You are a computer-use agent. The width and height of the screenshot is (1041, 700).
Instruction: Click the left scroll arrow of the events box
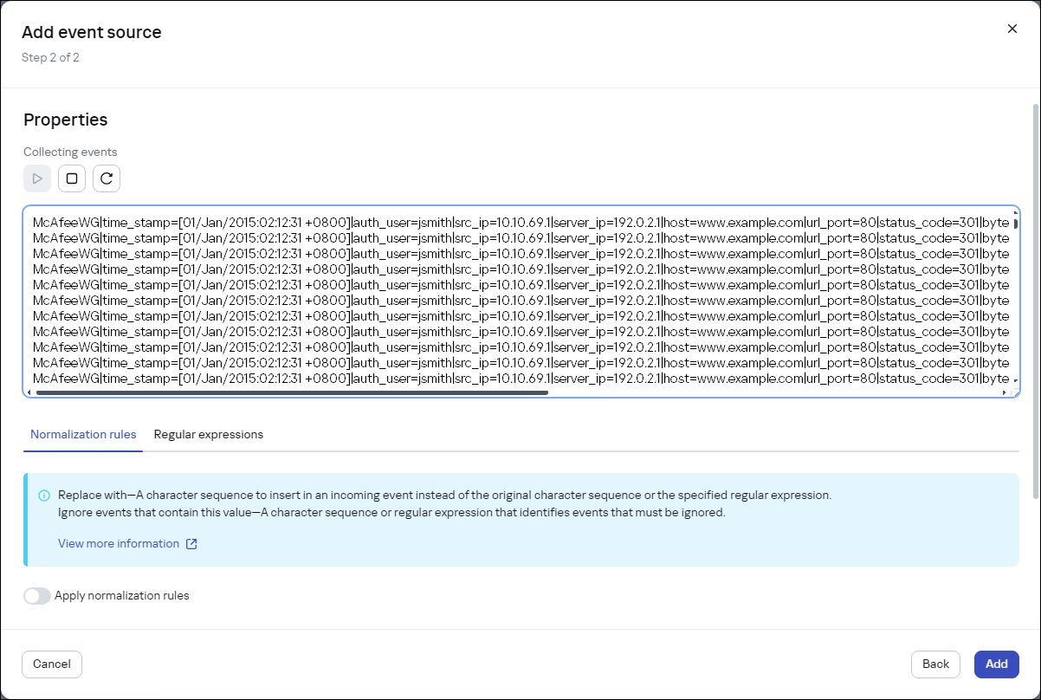29,392
